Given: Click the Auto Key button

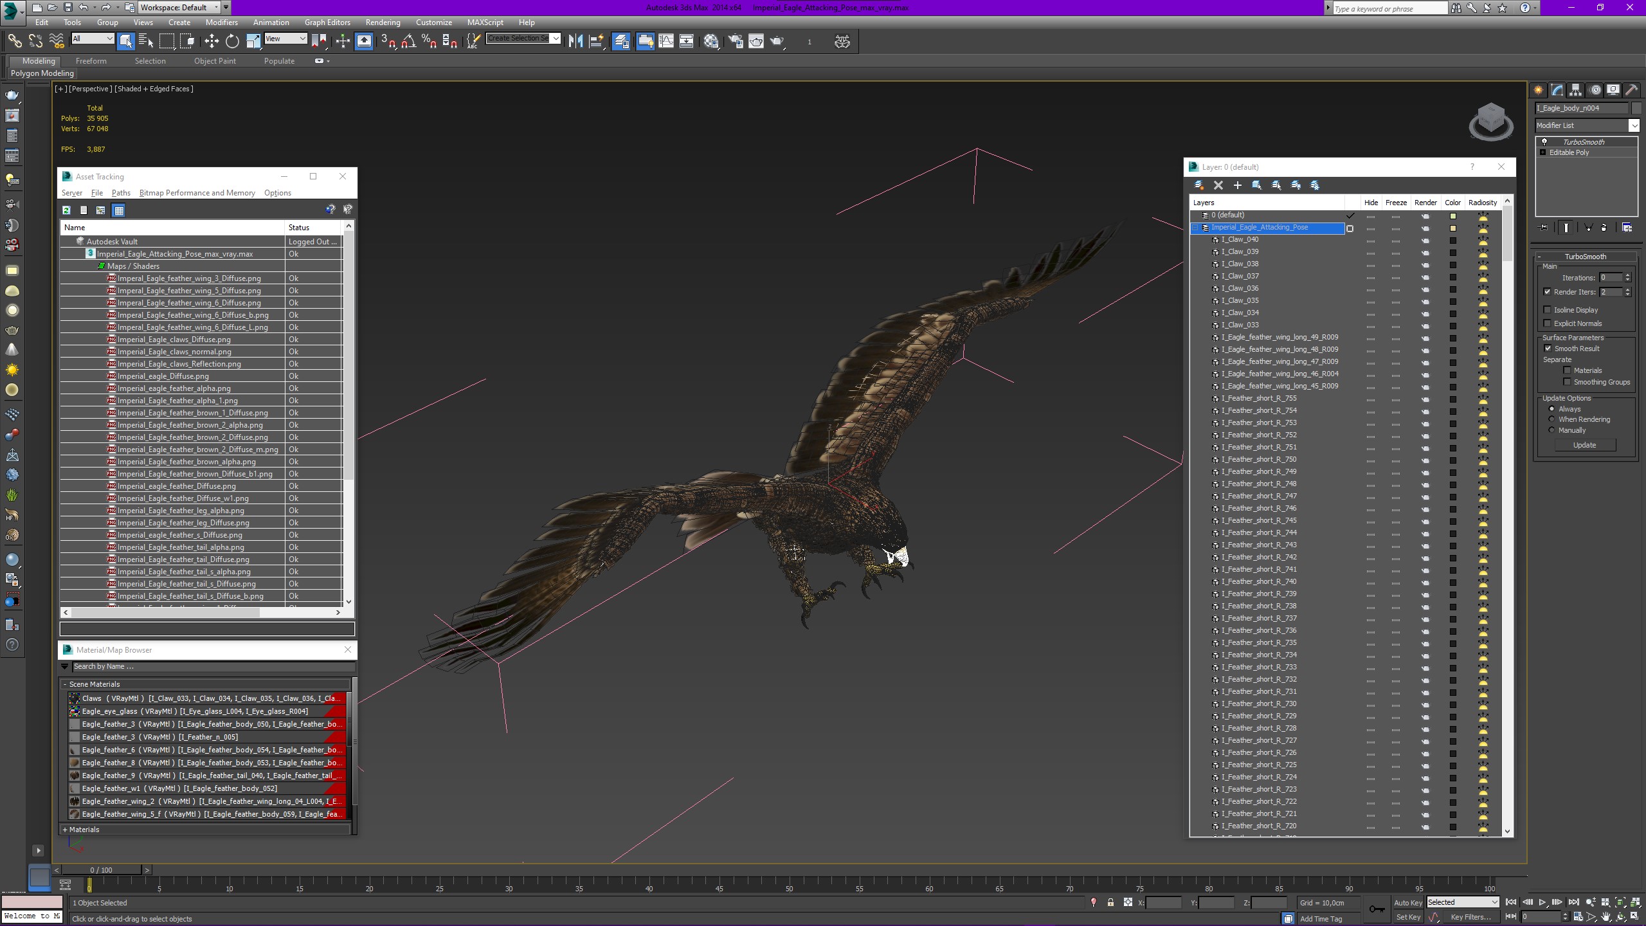Looking at the screenshot, I should (x=1407, y=903).
